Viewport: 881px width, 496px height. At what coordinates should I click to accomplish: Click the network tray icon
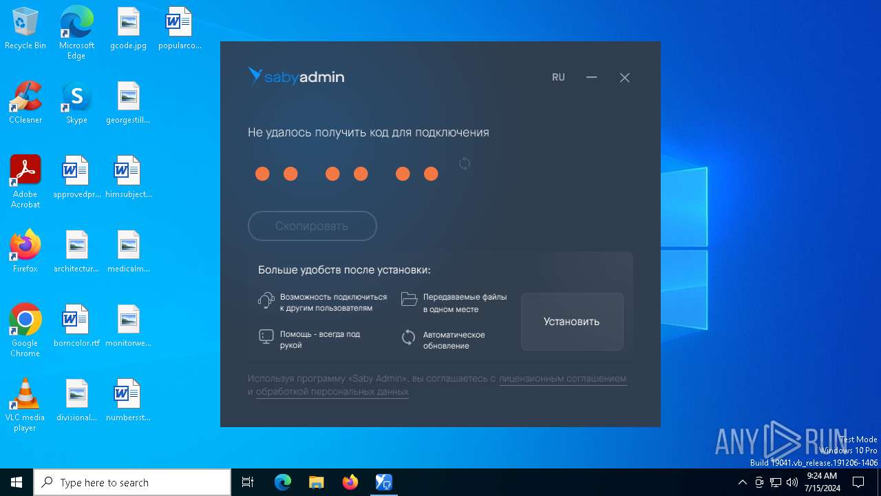click(x=776, y=482)
